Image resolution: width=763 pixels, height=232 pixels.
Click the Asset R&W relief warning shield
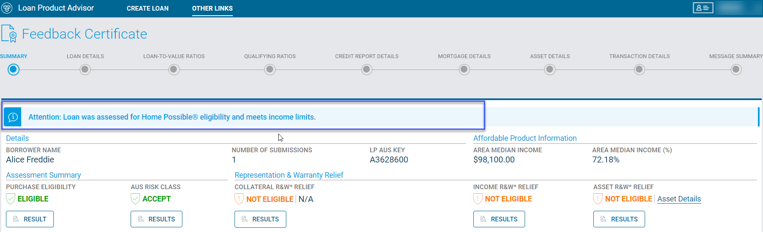point(598,199)
